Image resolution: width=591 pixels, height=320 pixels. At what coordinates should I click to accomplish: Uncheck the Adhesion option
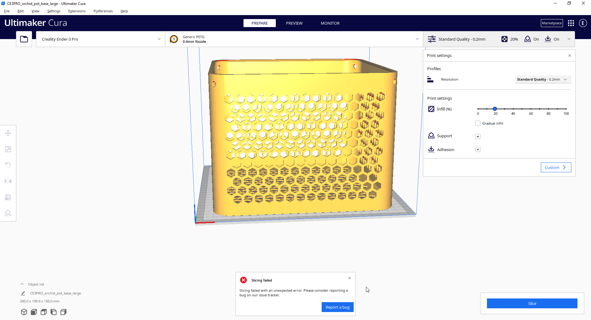478,149
